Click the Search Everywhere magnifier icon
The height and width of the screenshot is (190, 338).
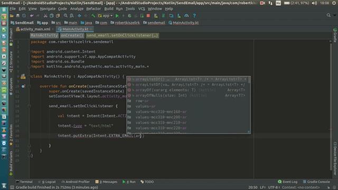click(x=328, y=15)
